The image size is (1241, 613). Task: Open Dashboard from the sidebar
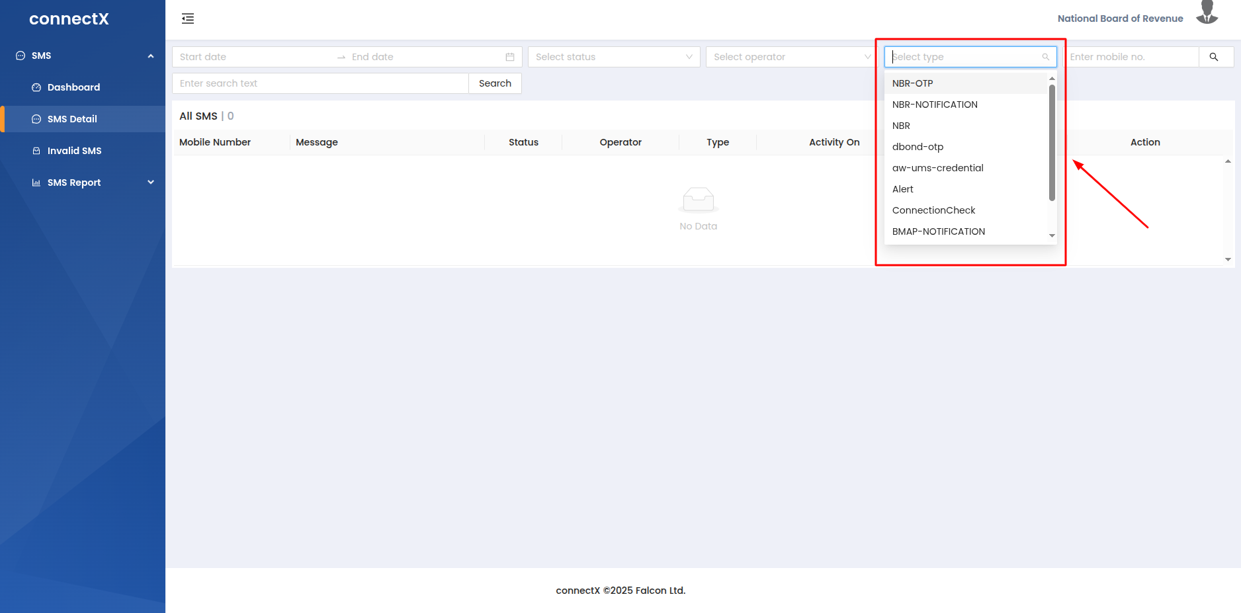coord(73,87)
